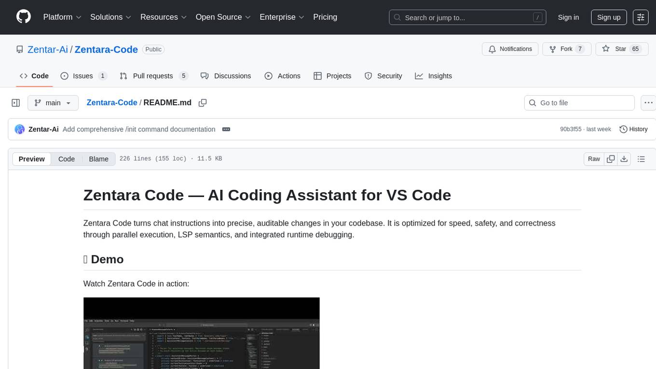
Task: Open the Actions tab
Action: [x=283, y=76]
